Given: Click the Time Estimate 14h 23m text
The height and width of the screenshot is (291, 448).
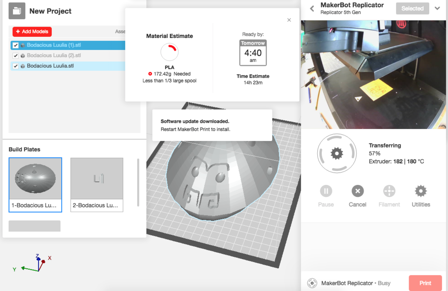Looking at the screenshot, I should tap(253, 79).
